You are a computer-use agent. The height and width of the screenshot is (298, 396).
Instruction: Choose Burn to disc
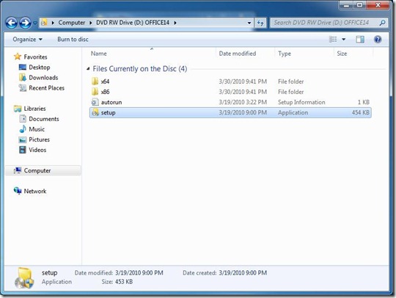coord(73,40)
